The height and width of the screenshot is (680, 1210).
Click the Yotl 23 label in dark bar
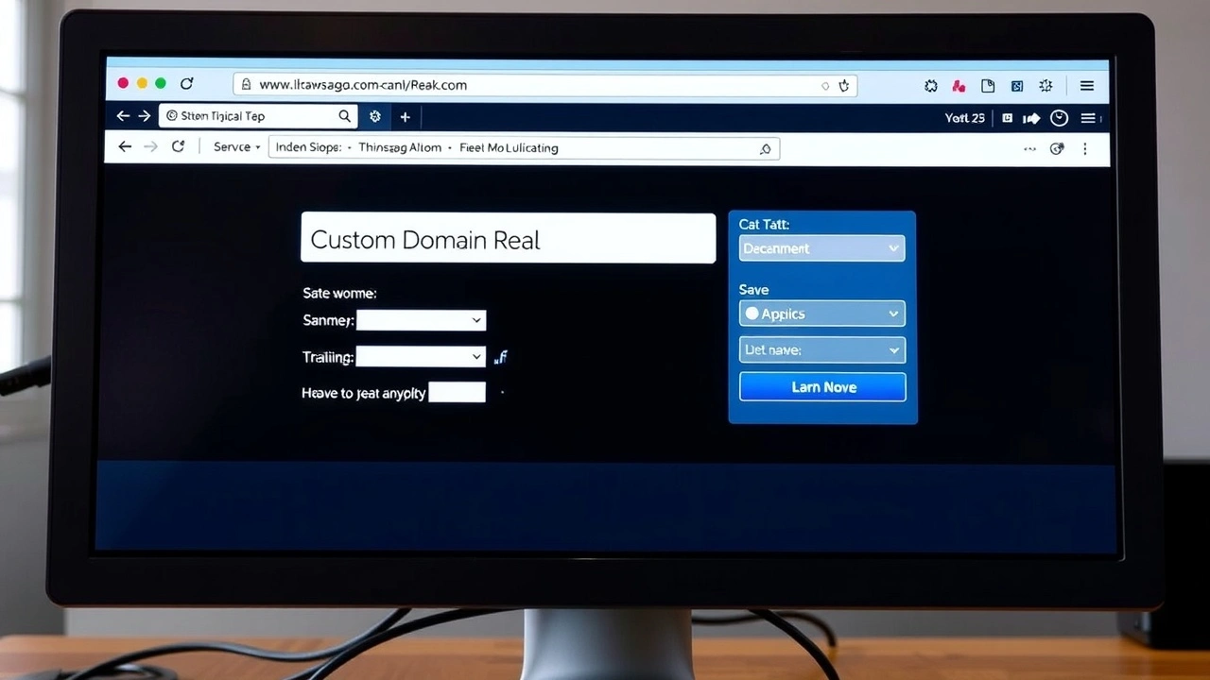pos(965,118)
